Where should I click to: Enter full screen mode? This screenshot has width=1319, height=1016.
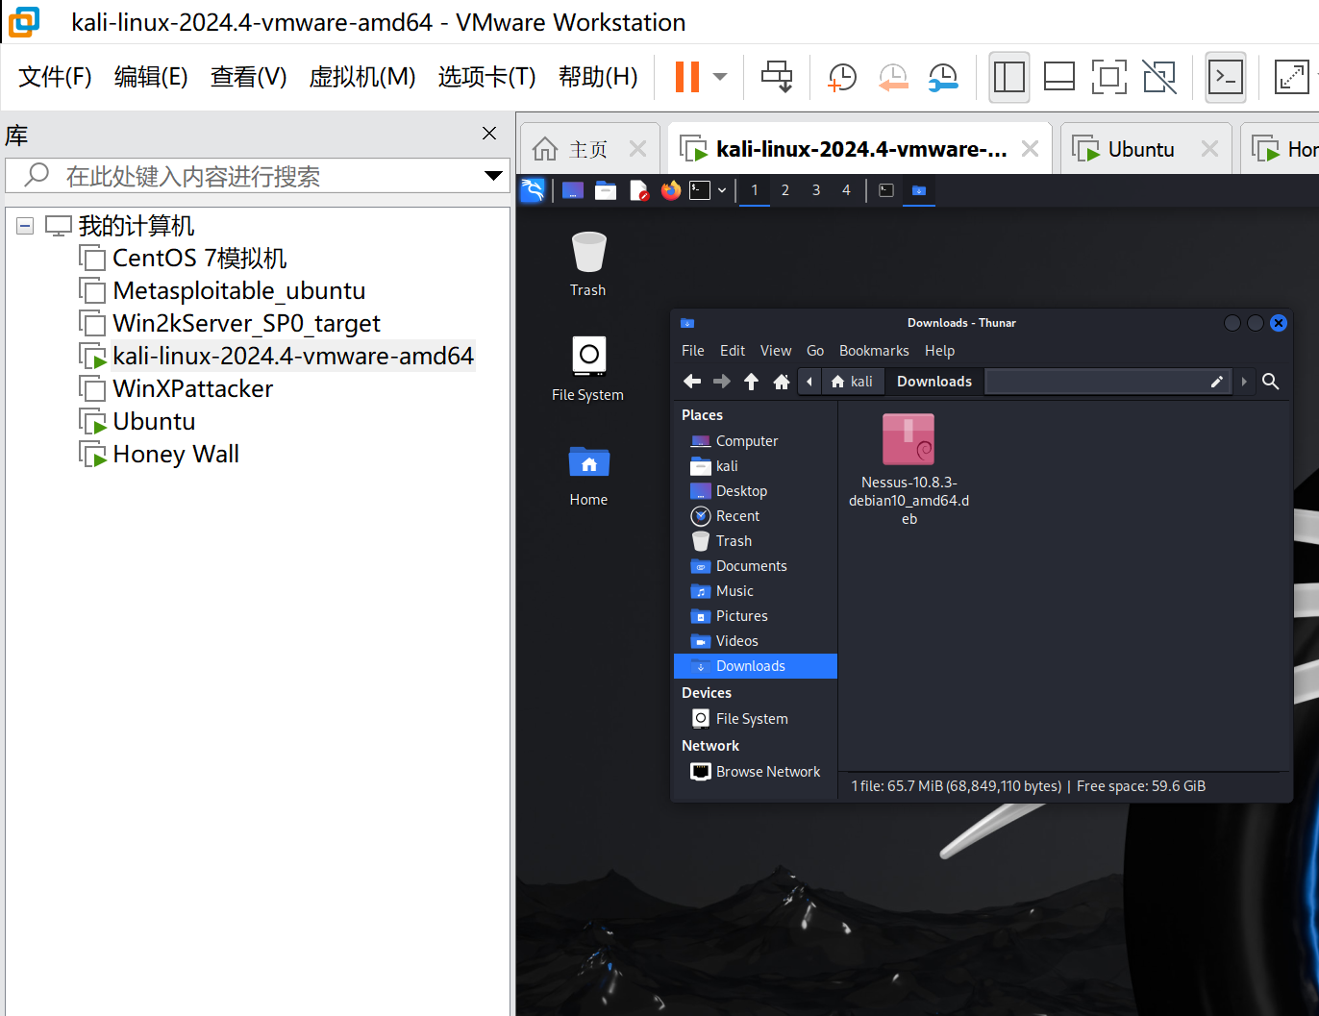(1109, 77)
